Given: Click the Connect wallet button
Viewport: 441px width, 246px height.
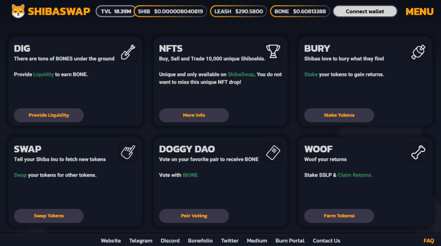Looking at the screenshot, I should pyautogui.click(x=365, y=11).
